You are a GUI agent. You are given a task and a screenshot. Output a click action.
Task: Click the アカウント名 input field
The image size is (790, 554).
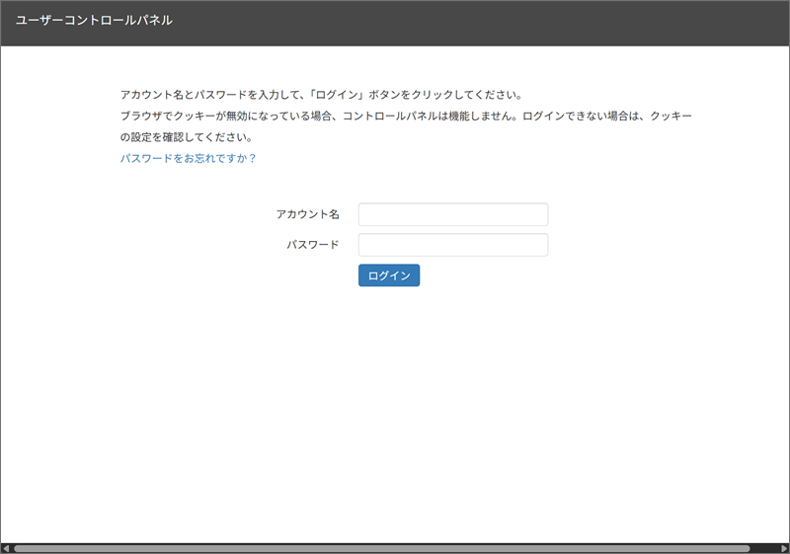453,214
